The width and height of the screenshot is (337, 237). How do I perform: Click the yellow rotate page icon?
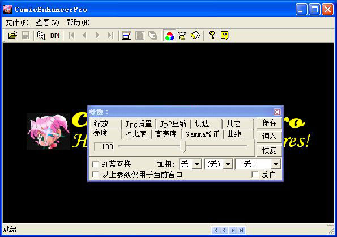click(195, 36)
